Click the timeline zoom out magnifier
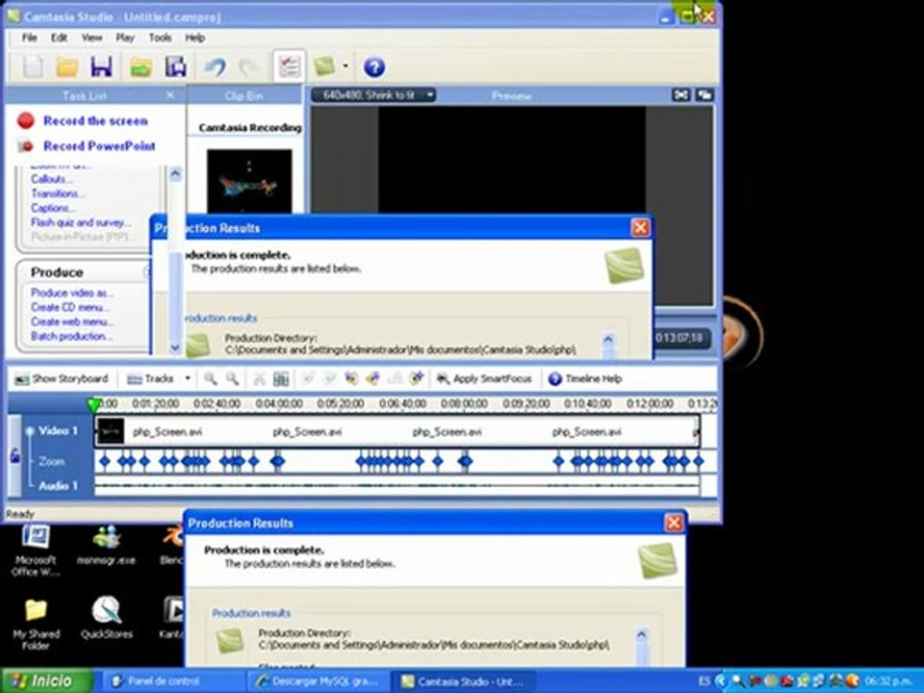 pos(232,379)
